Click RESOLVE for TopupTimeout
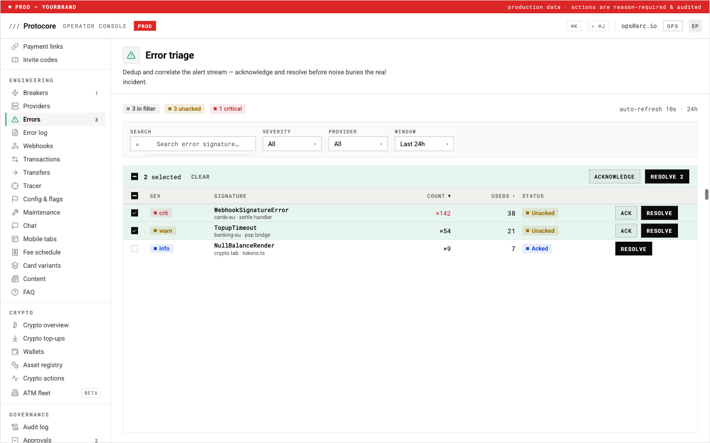Image resolution: width=710 pixels, height=443 pixels. click(659, 231)
